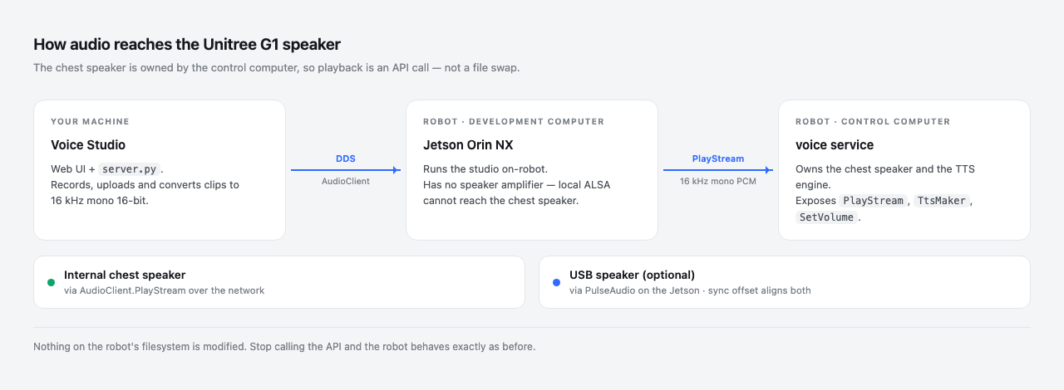The width and height of the screenshot is (1064, 390).
Task: Click the AudioClient caption under DDS
Action: tap(346, 181)
